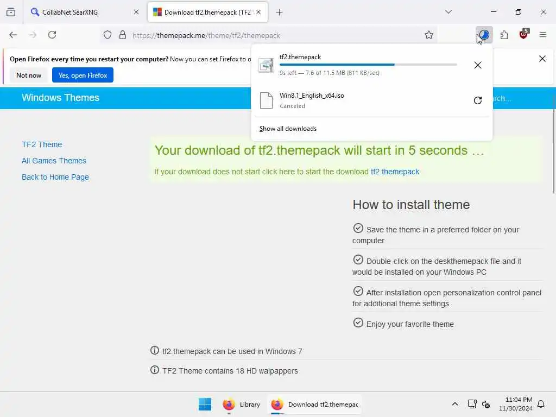Click the volume muted tray icon
This screenshot has height=417, width=556.
486,404
